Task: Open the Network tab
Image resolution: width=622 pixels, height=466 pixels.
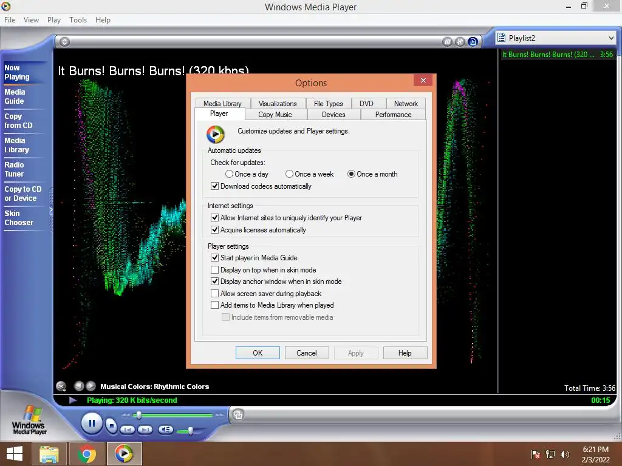Action: click(406, 103)
